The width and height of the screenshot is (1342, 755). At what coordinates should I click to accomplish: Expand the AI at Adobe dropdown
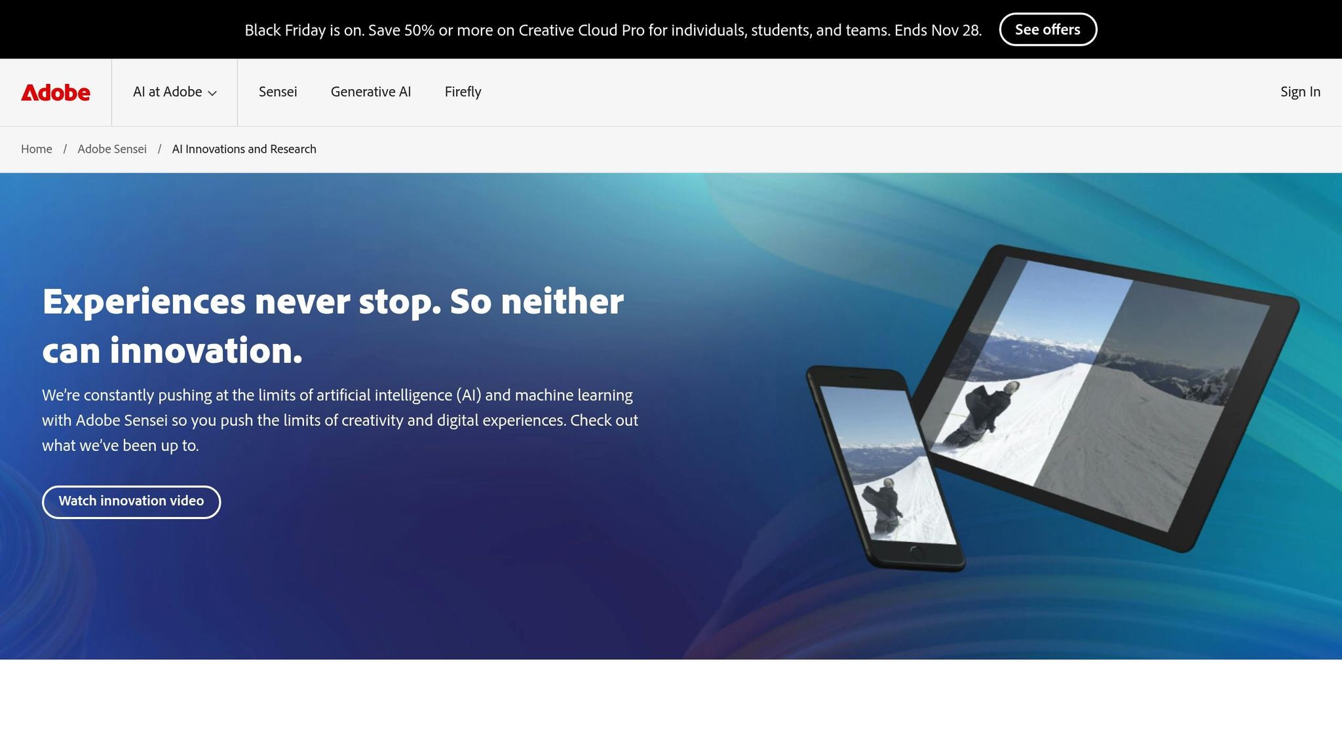point(174,92)
